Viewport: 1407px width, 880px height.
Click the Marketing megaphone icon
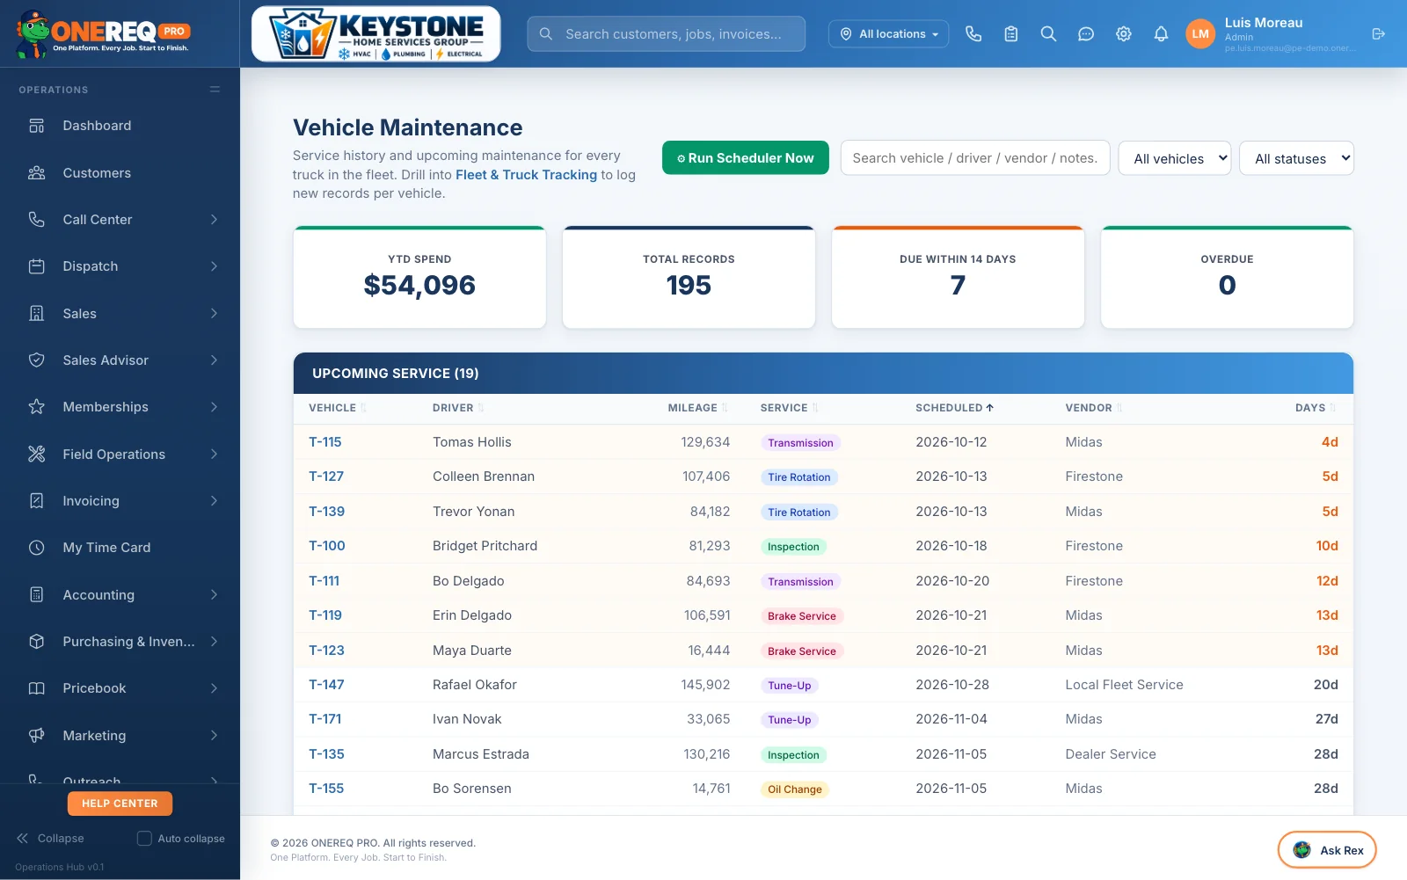coord(37,736)
